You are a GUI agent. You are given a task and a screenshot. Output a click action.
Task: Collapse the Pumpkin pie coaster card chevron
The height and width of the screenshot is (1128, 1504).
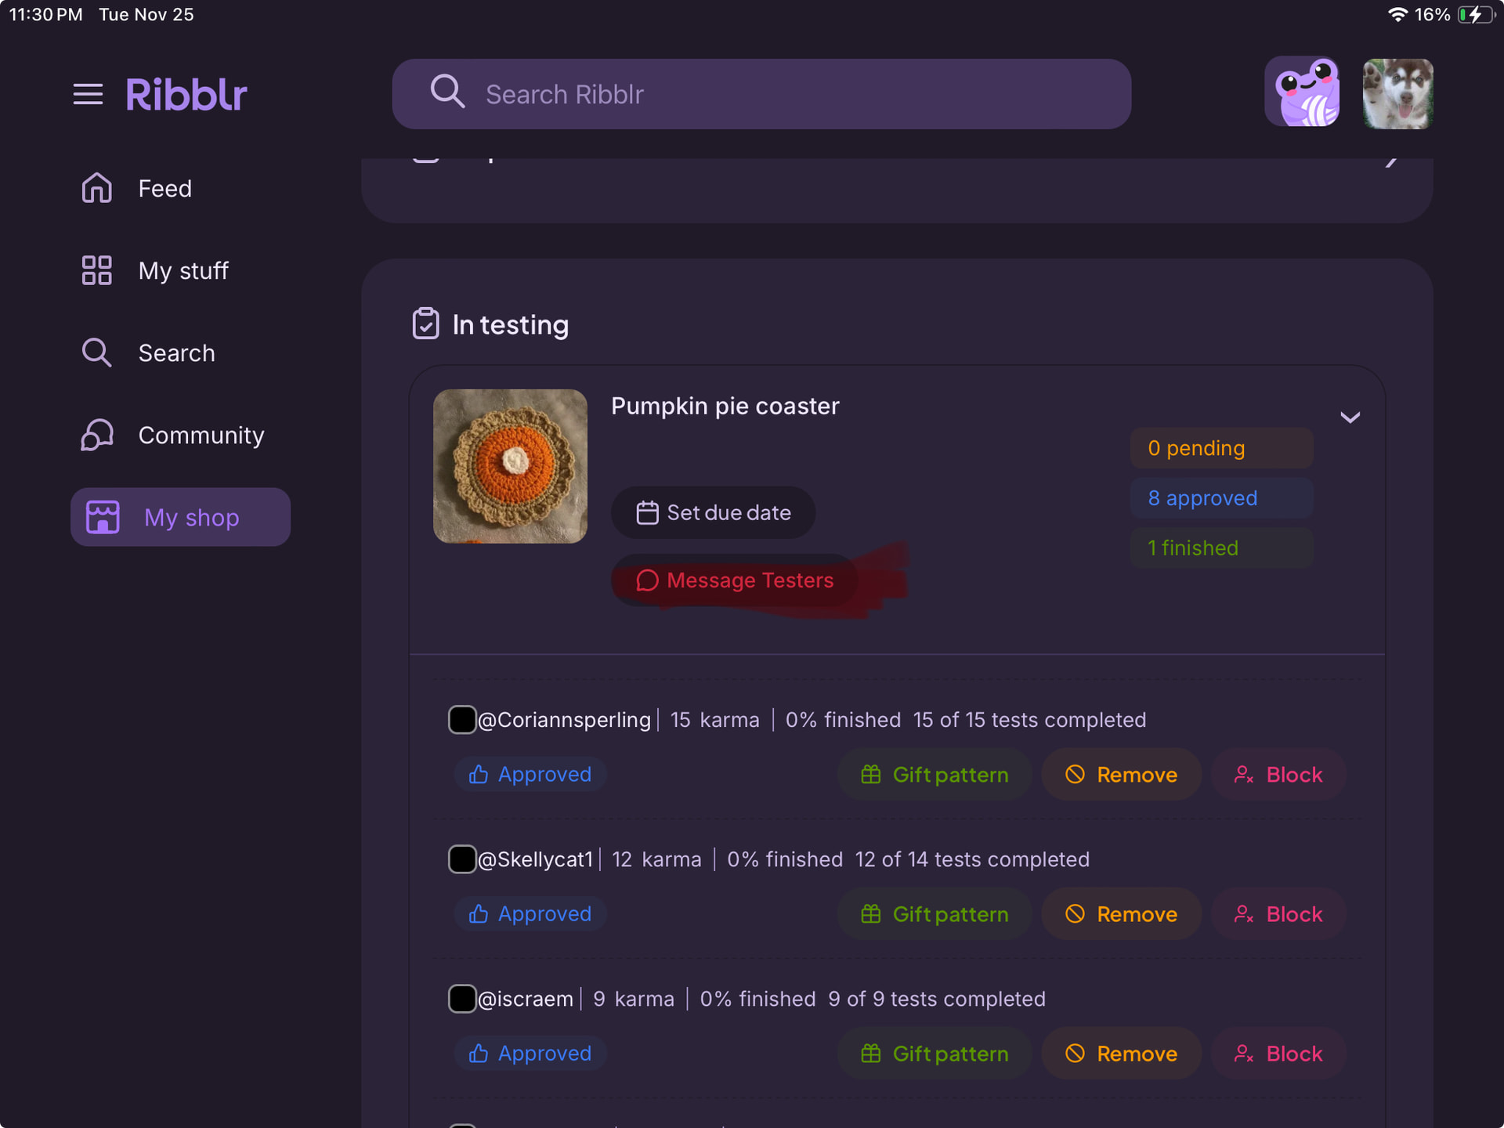click(1350, 418)
